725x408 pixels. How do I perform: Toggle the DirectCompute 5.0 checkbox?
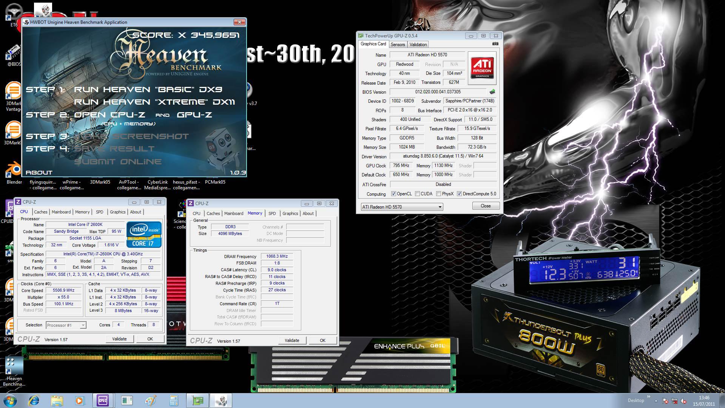(459, 194)
